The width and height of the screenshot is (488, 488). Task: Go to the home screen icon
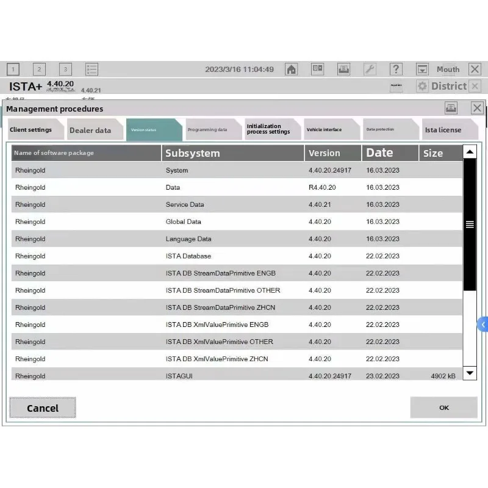pos(291,69)
